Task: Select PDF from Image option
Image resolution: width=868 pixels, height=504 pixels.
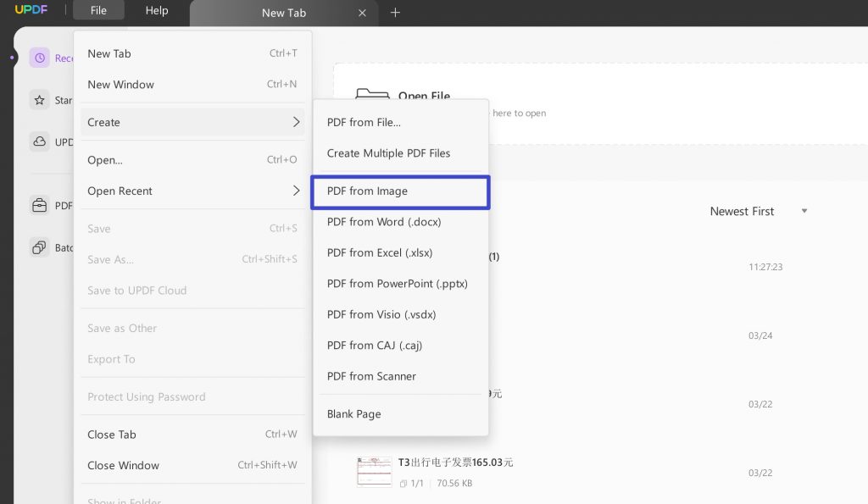Action: [401, 192]
